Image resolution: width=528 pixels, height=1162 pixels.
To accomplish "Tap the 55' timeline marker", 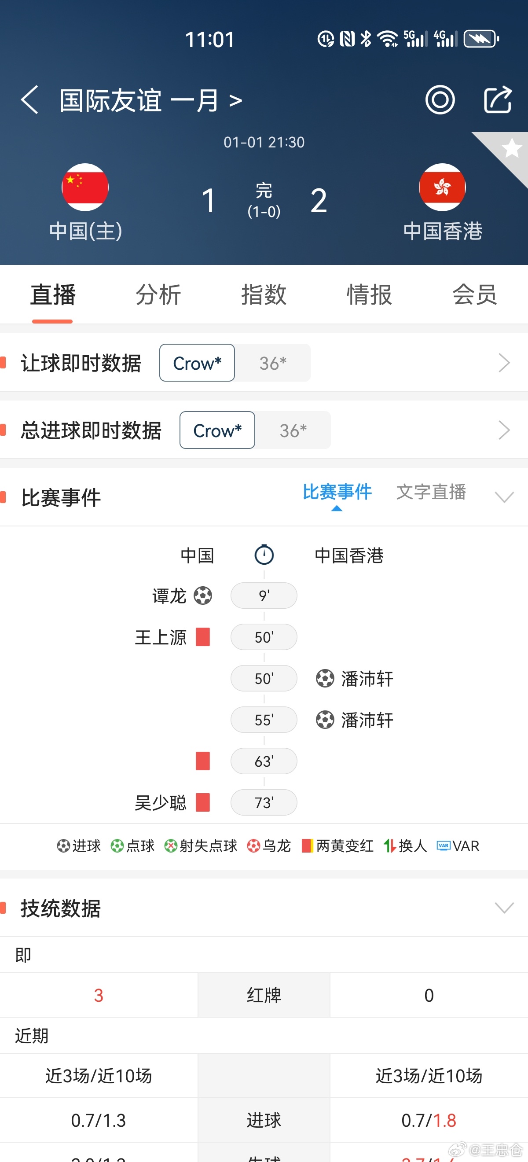I will 264,720.
